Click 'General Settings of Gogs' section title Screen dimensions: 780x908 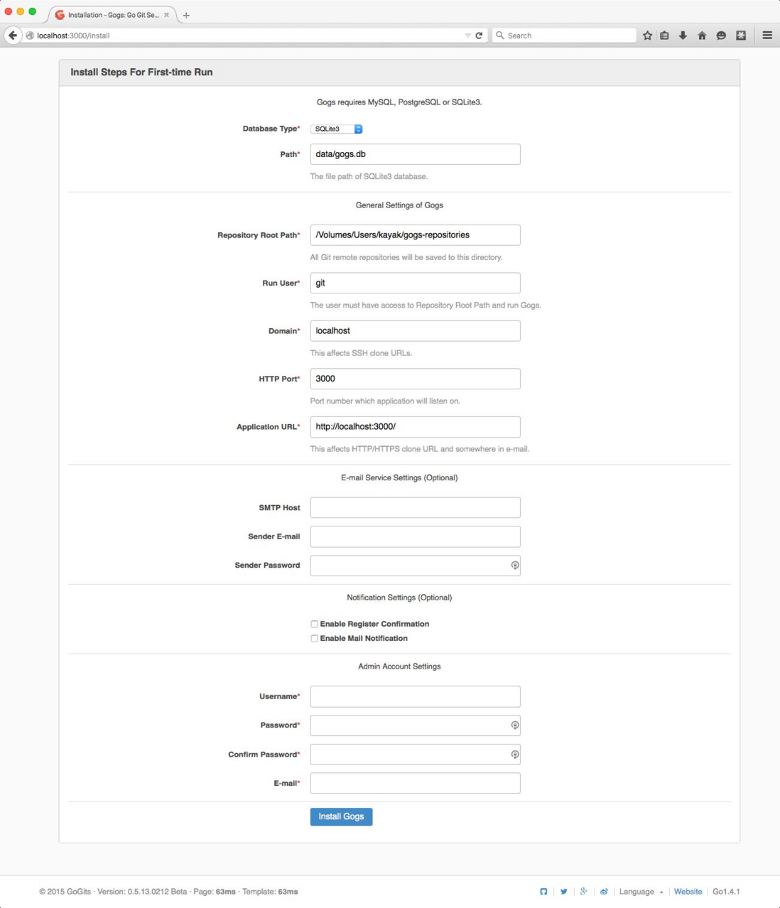399,205
